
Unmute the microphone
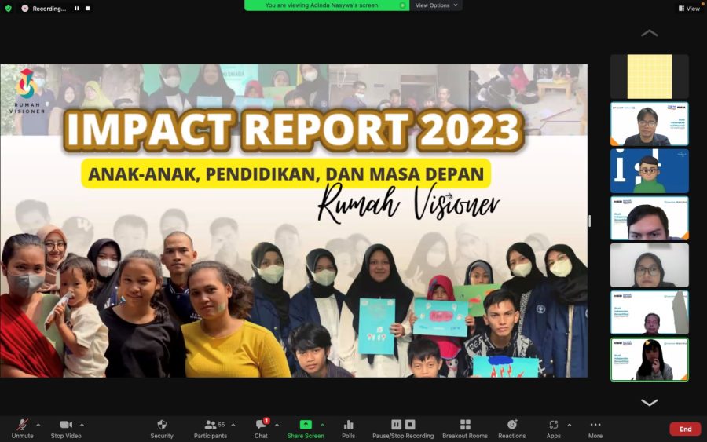(x=22, y=429)
